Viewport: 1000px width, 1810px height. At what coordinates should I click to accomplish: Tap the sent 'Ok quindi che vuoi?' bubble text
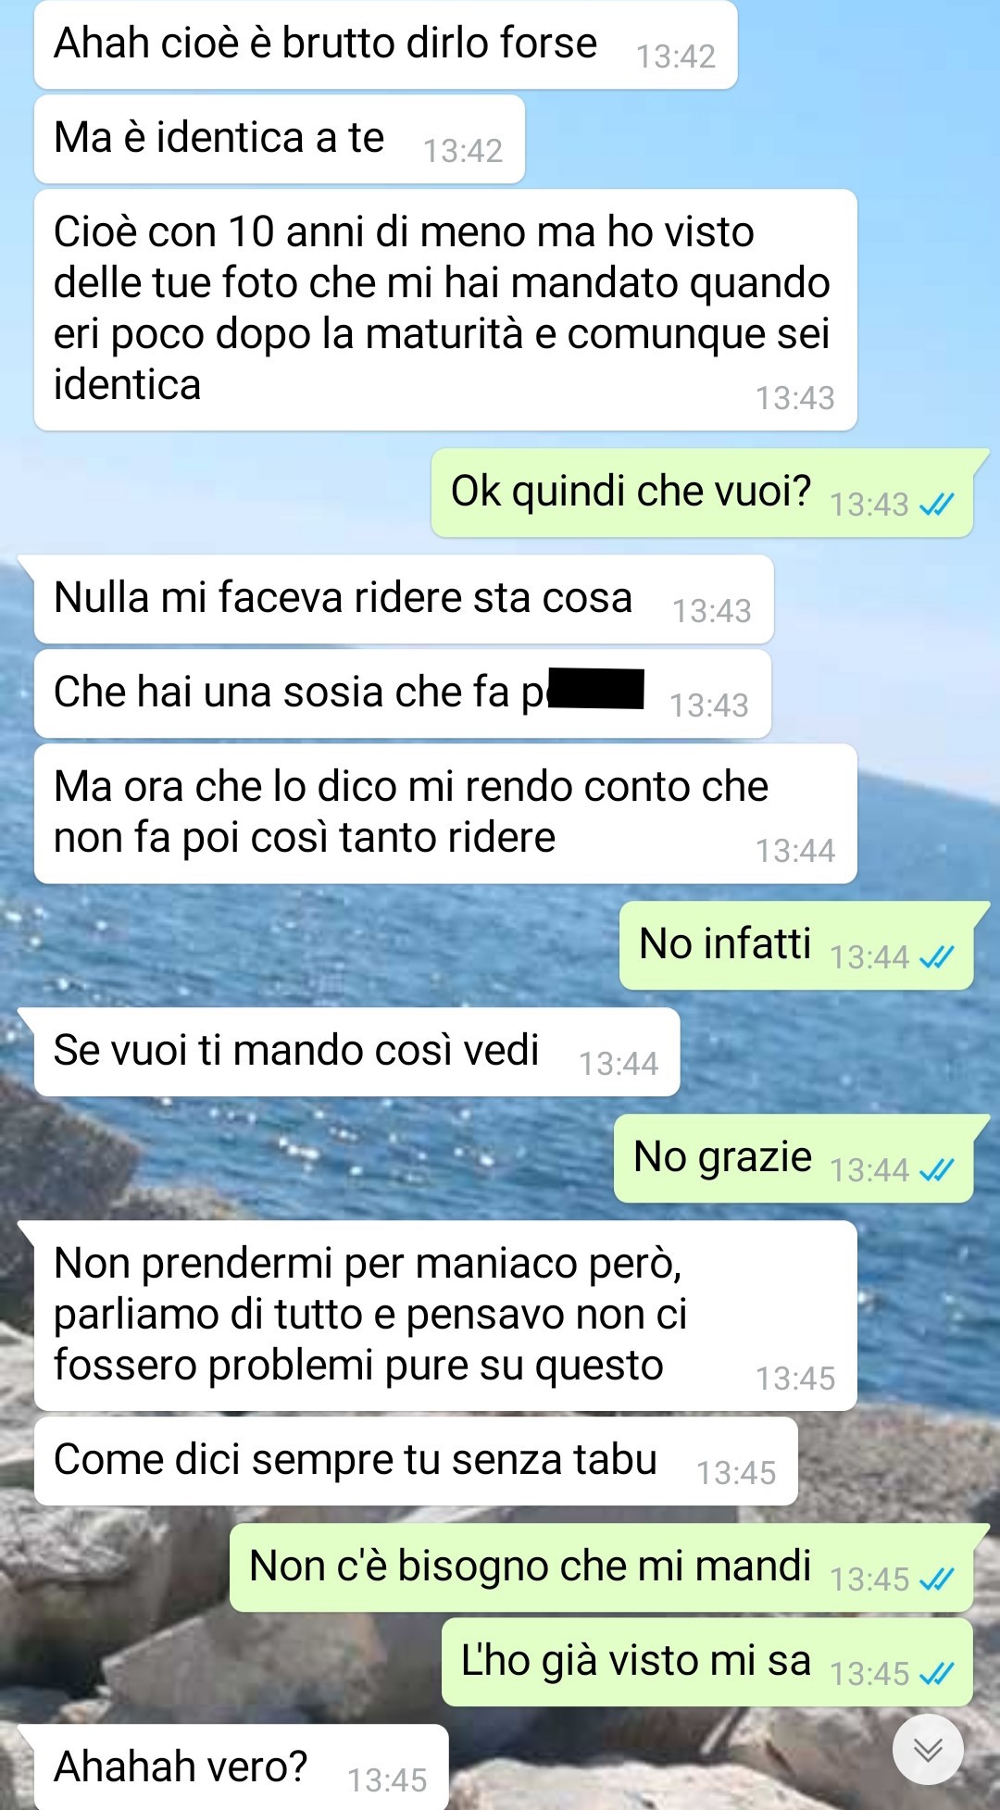(631, 492)
